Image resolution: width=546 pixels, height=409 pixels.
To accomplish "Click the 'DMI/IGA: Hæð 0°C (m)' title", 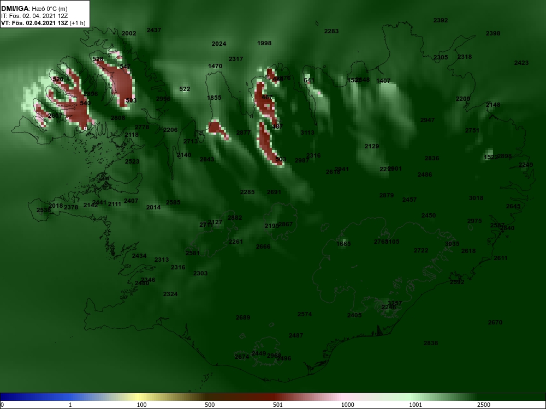I will tap(34, 8).
